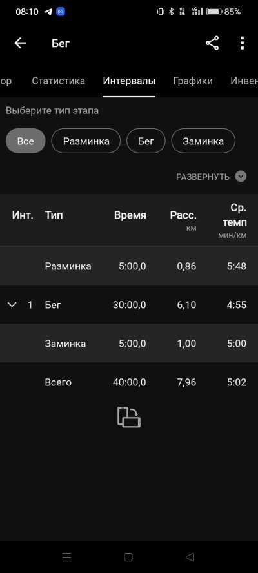Tap the Android home square button
The image size is (258, 573).
pos(128,557)
